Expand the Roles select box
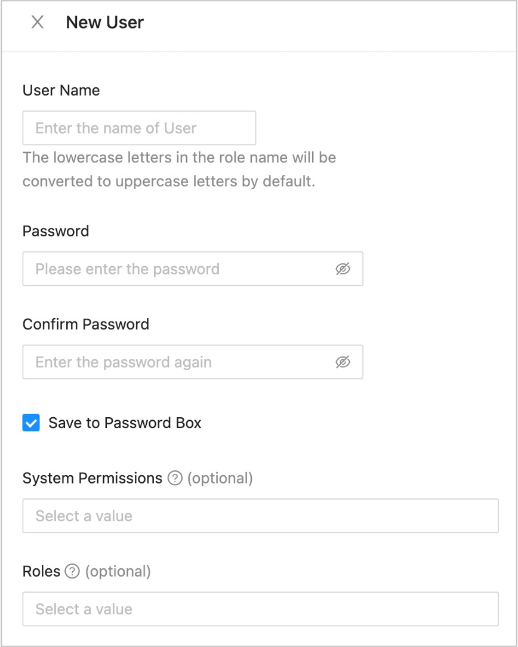The width and height of the screenshot is (518, 647). tap(260, 609)
